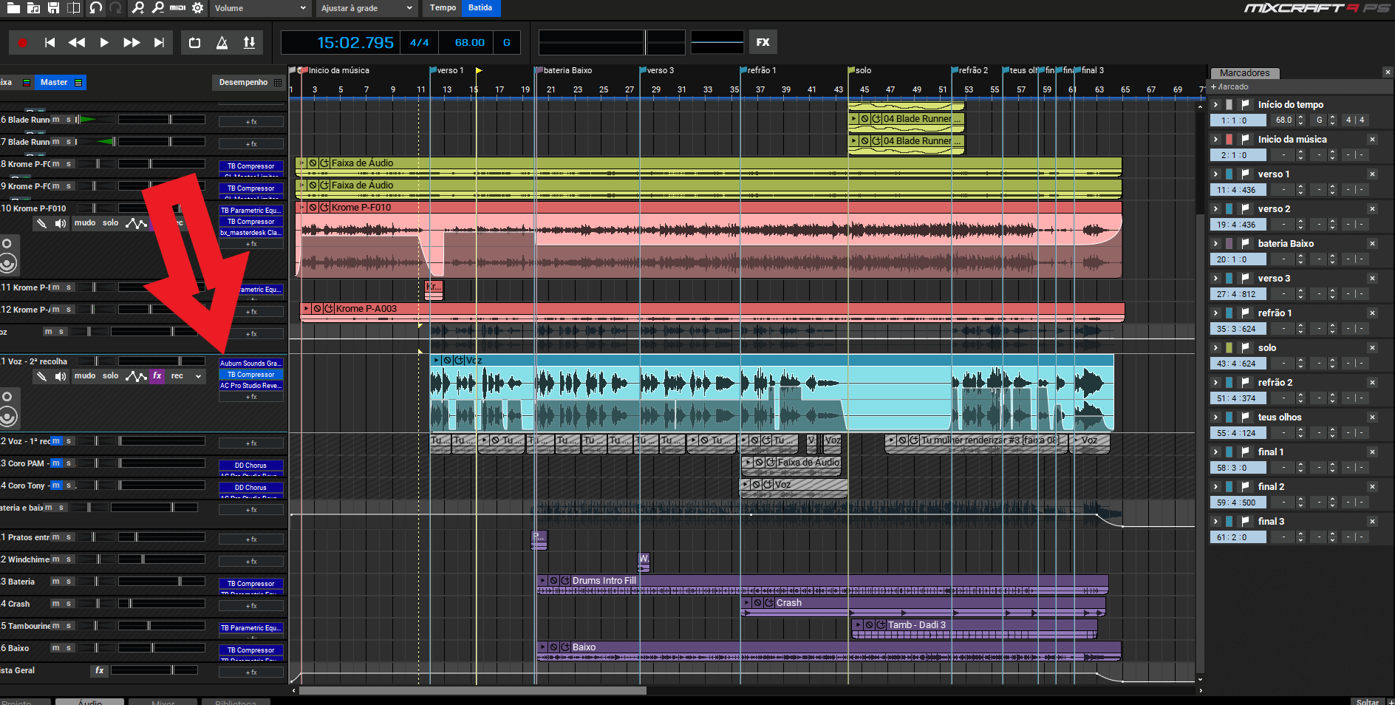
Task: Change color swatch of Inicio da música marker
Action: [x=1229, y=140]
